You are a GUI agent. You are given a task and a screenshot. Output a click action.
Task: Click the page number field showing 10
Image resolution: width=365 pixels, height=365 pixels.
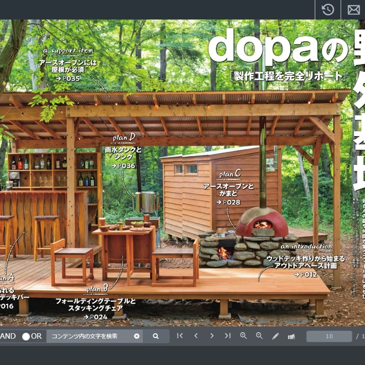[x=329, y=336]
